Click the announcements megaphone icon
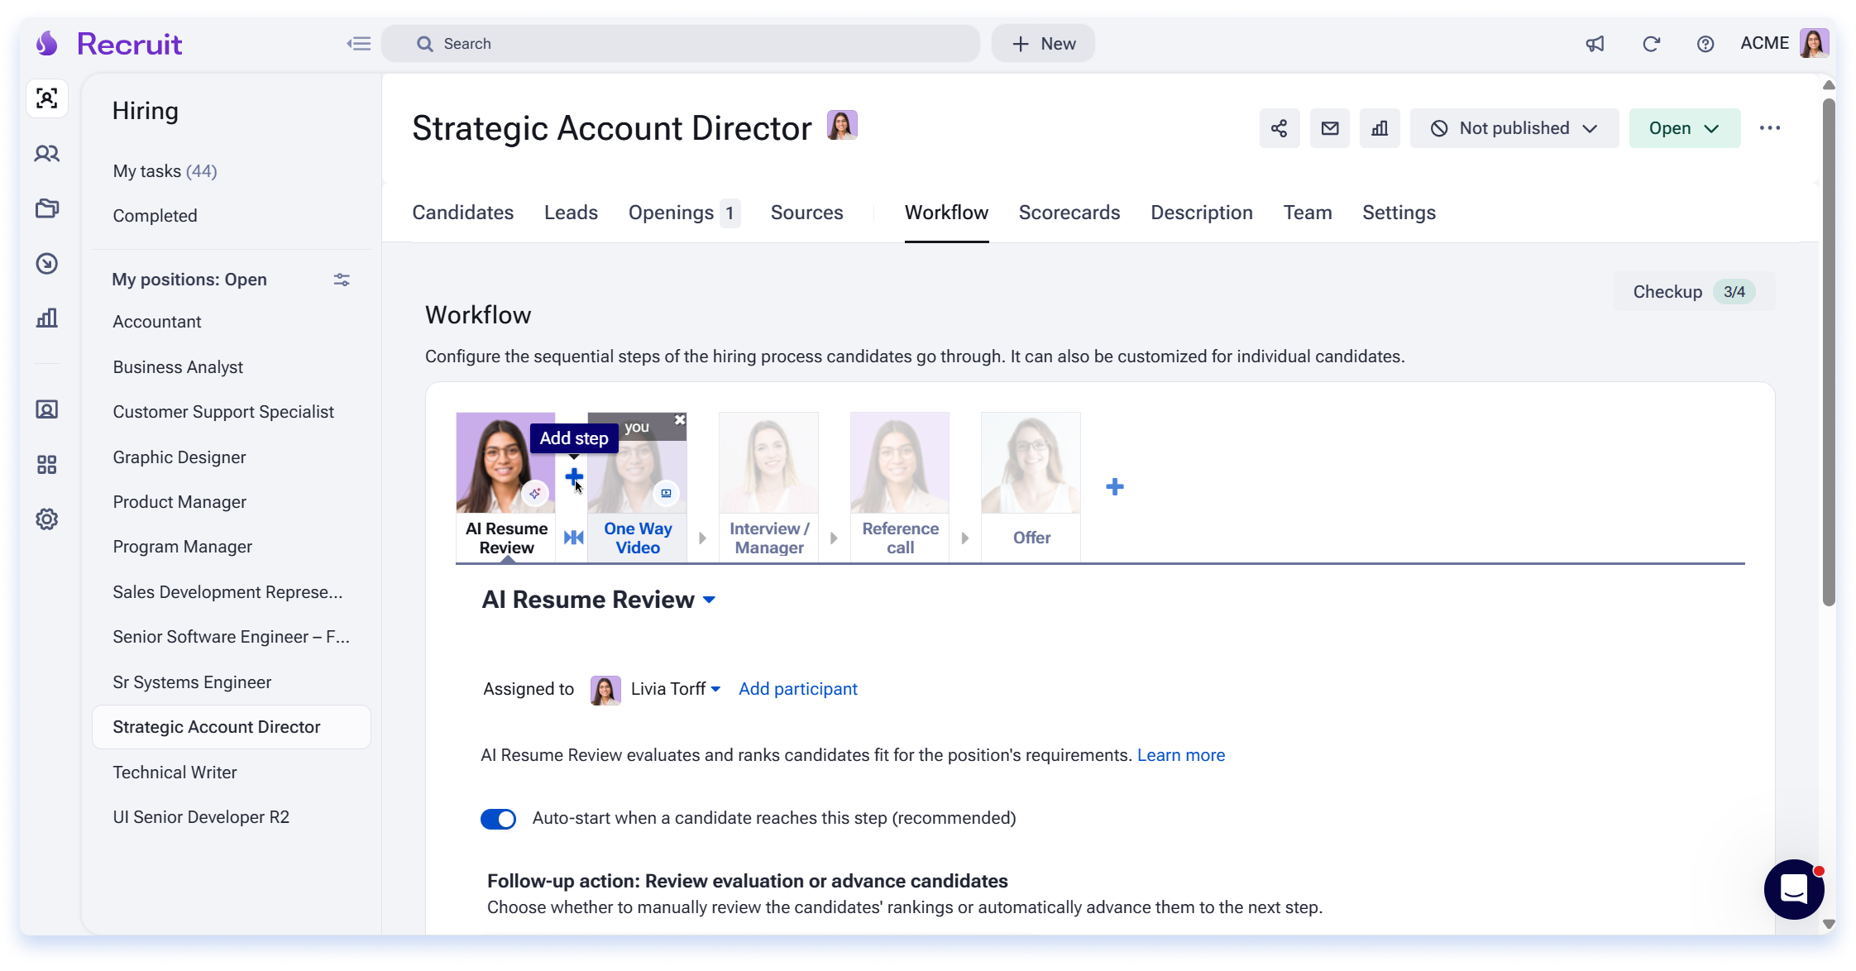Viewport: 1856px width, 971px height. [x=1595, y=44]
